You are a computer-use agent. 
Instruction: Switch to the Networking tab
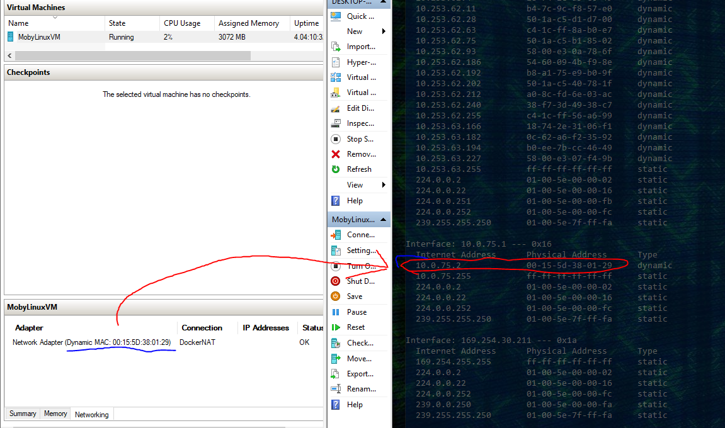coord(91,414)
